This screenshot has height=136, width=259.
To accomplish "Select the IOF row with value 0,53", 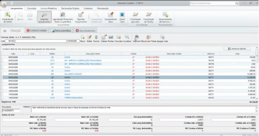I will coord(128,61).
